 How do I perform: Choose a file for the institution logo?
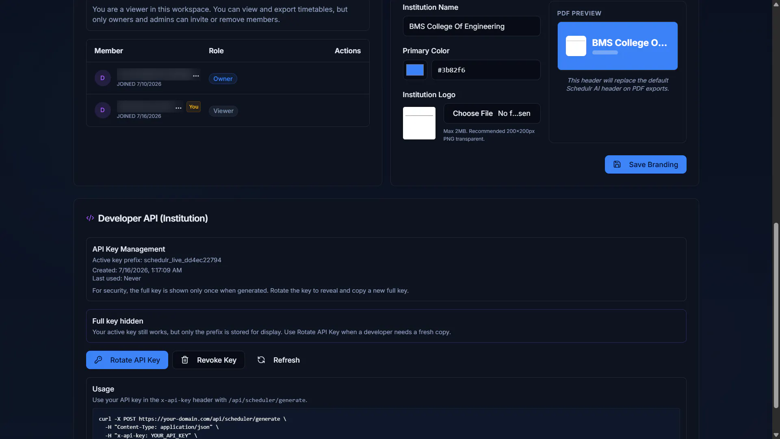point(492,113)
